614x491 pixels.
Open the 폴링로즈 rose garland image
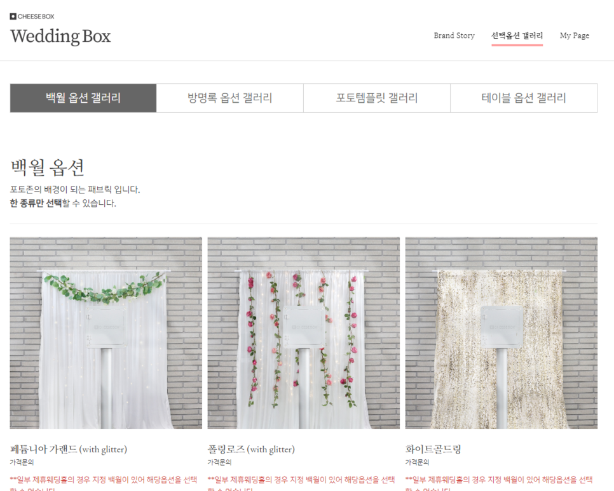pos(304,333)
